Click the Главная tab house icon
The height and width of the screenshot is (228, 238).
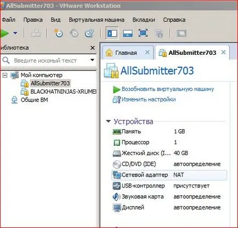point(109,53)
